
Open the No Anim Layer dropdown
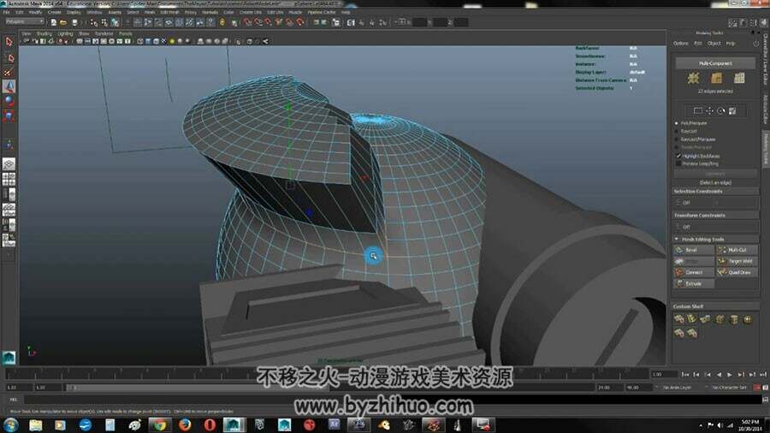[678, 388]
